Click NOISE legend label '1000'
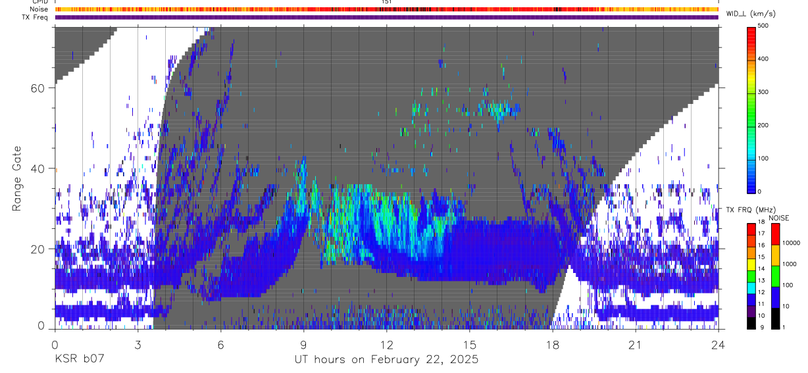 coord(789,264)
